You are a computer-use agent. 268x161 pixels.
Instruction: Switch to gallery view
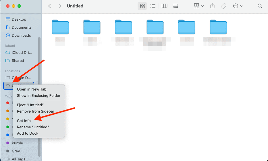pyautogui.click(x=175, y=6)
